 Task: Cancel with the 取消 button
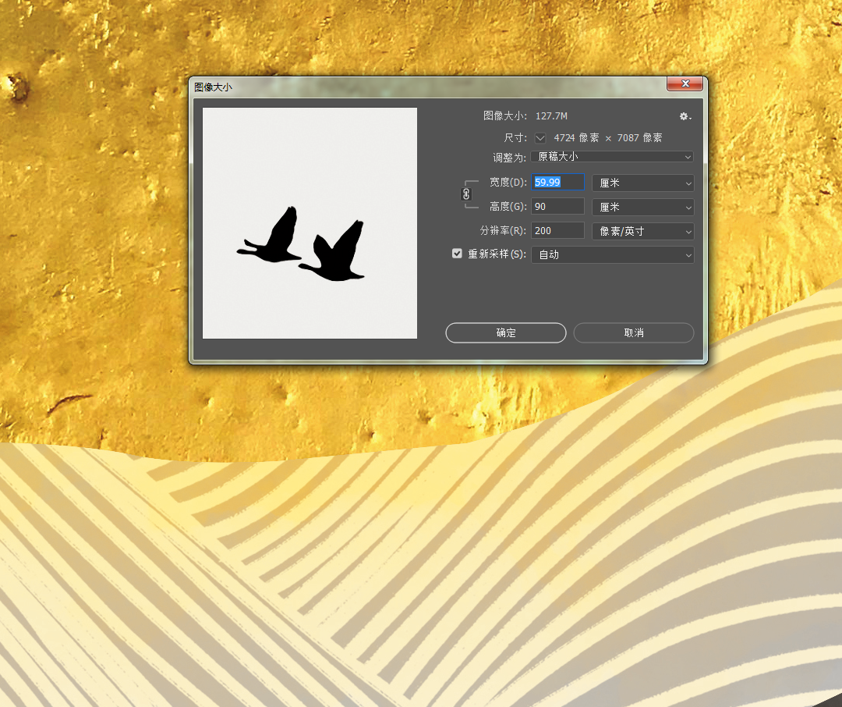[634, 332]
